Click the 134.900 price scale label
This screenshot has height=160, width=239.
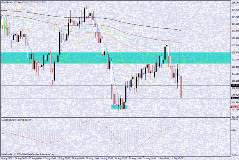coord(235,10)
